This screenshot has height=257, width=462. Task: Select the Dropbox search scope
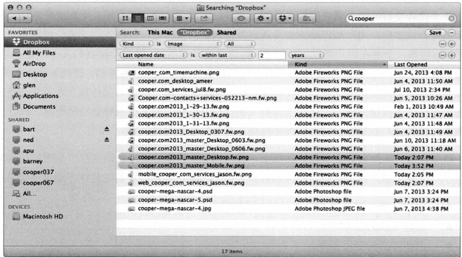point(195,33)
